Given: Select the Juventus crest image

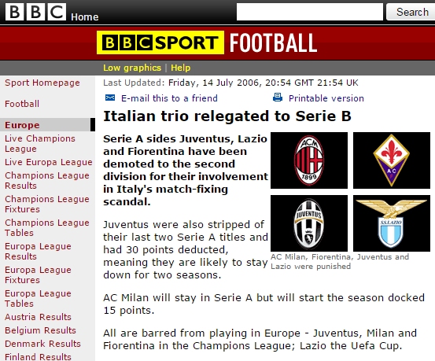Looking at the screenshot, I should point(309,223).
